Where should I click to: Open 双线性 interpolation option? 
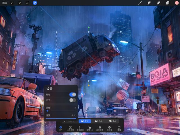pos(109,128)
